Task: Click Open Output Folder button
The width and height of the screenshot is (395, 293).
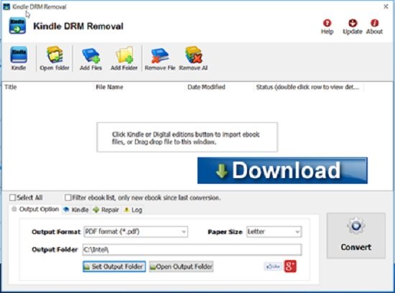Action: 181,266
